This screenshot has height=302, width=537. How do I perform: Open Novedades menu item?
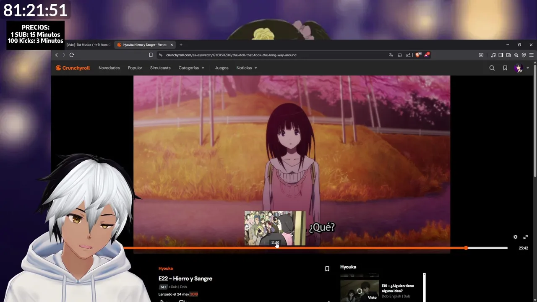[109, 68]
